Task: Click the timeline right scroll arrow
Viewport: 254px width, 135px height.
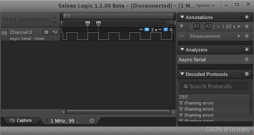Action: coord(173,112)
